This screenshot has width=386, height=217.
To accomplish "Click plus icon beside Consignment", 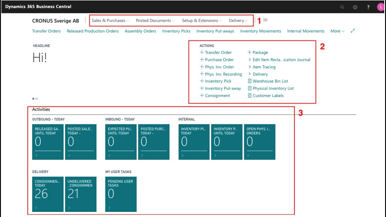I will [202, 95].
